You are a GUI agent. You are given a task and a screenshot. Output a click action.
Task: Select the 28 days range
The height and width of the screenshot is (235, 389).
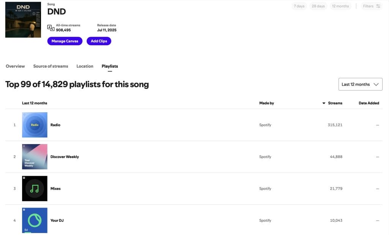click(x=318, y=6)
